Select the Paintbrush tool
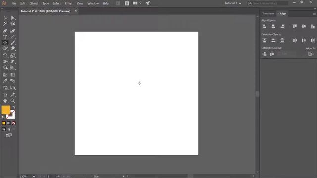Screen dimensions: 317x178 [13, 43]
